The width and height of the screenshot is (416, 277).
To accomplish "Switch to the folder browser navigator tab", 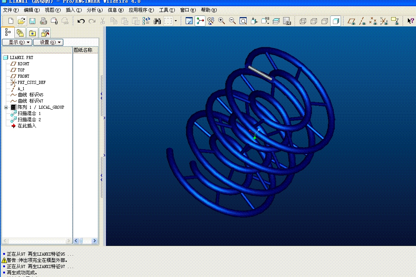I will click(x=20, y=33).
